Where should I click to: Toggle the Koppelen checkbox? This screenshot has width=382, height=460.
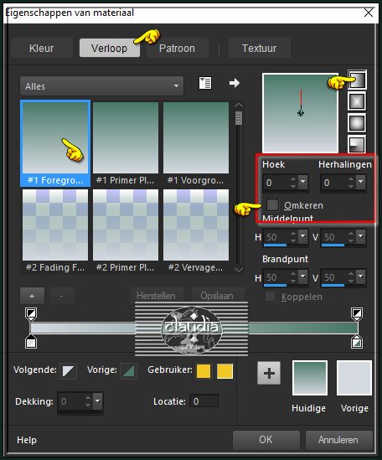pyautogui.click(x=270, y=297)
